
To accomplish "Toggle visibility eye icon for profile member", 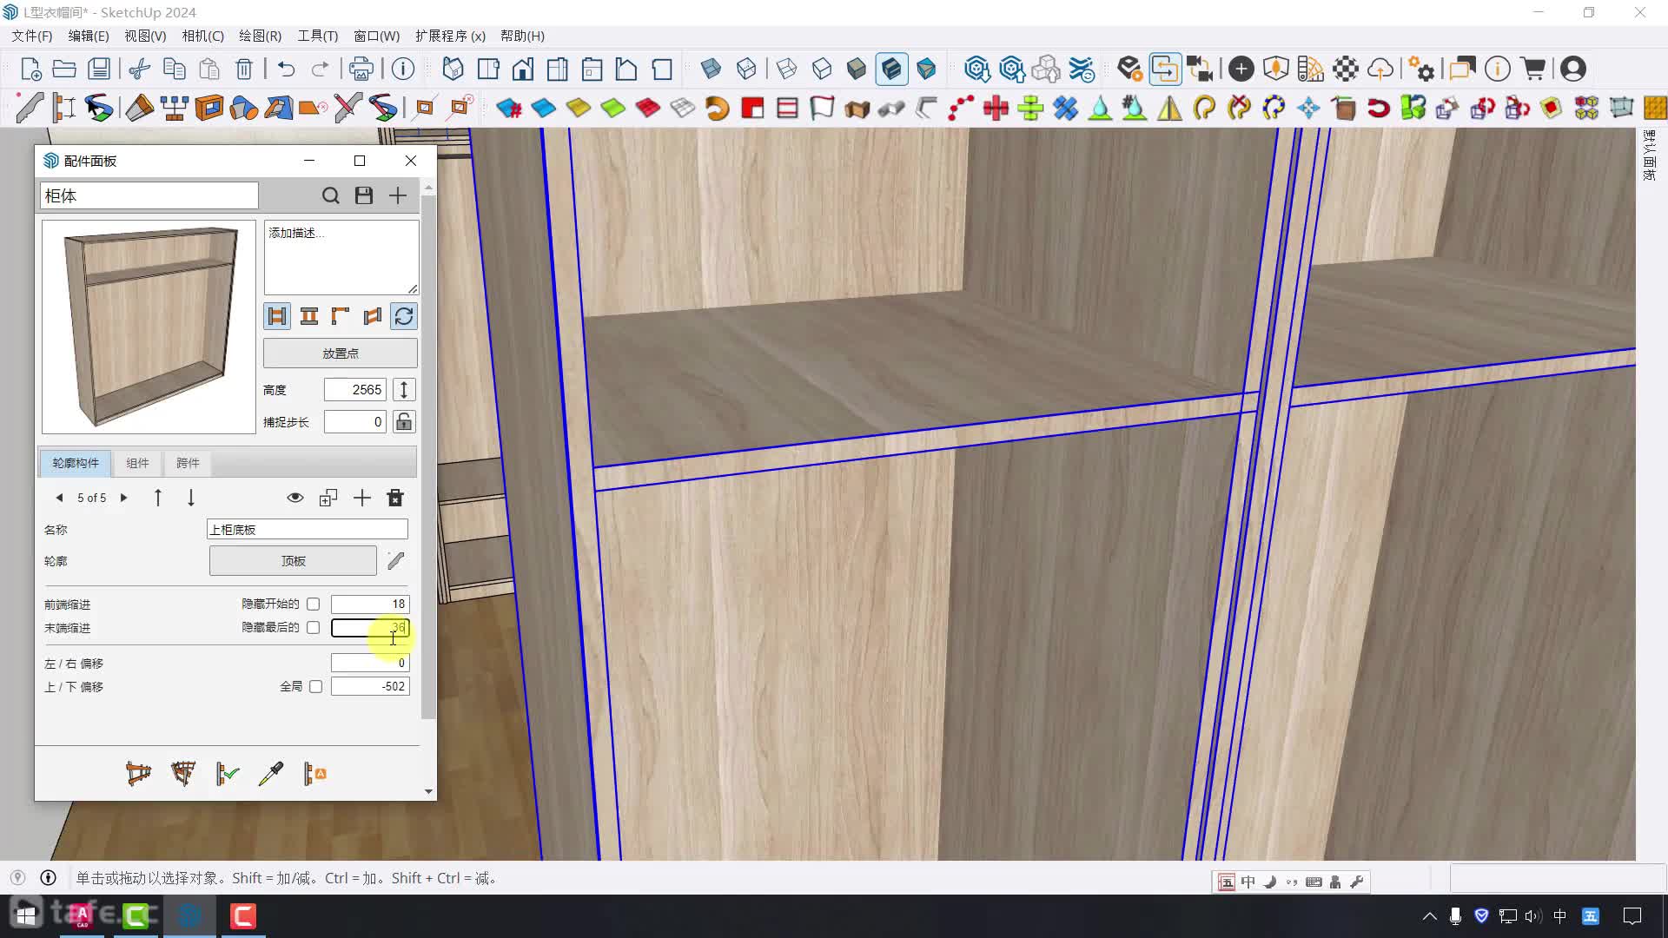I will point(295,498).
